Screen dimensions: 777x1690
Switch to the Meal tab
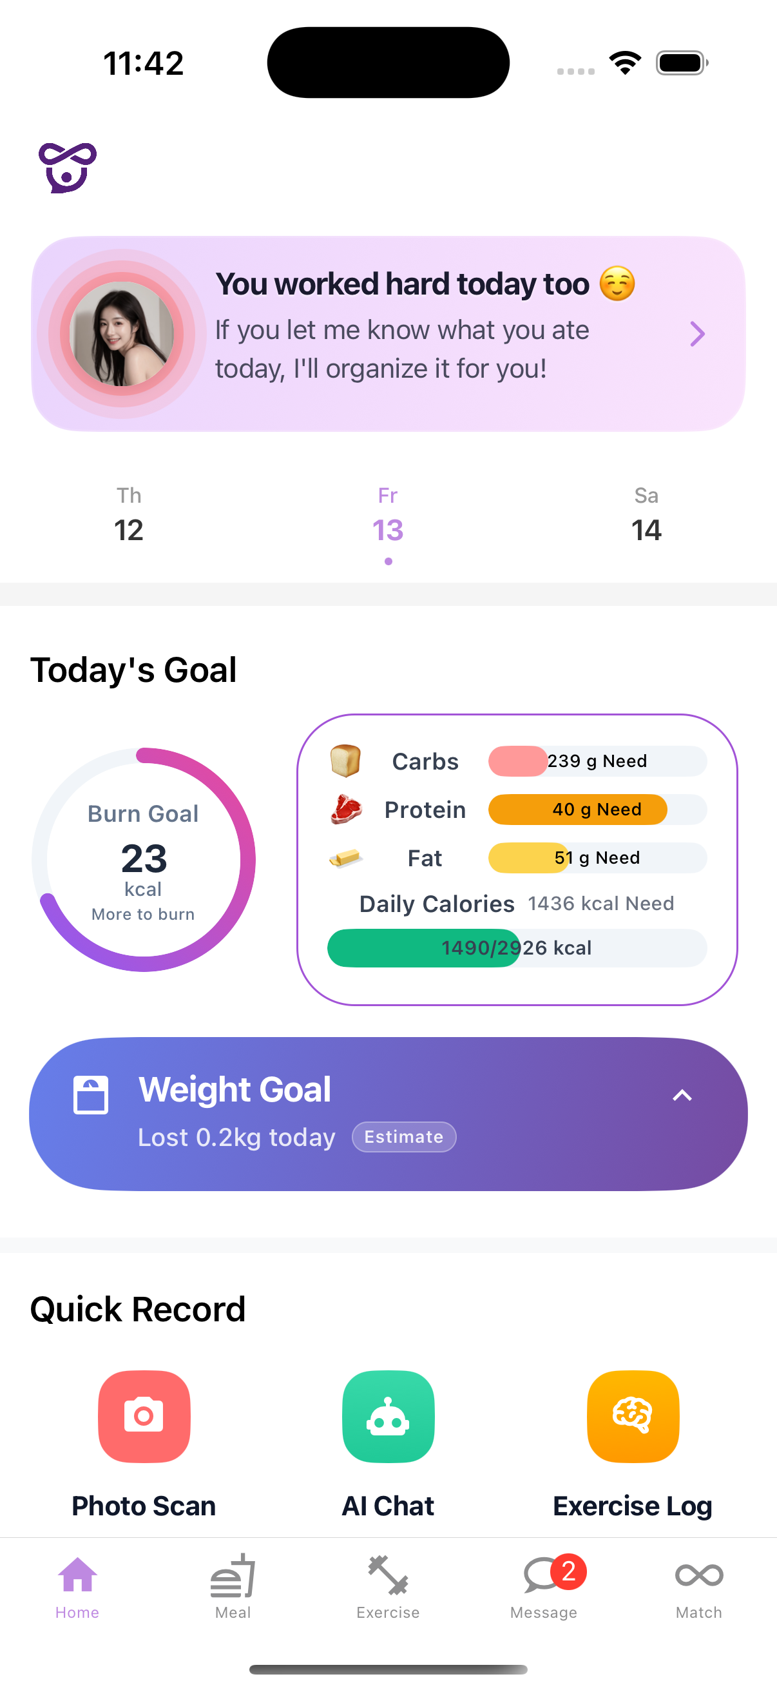coord(233,1587)
